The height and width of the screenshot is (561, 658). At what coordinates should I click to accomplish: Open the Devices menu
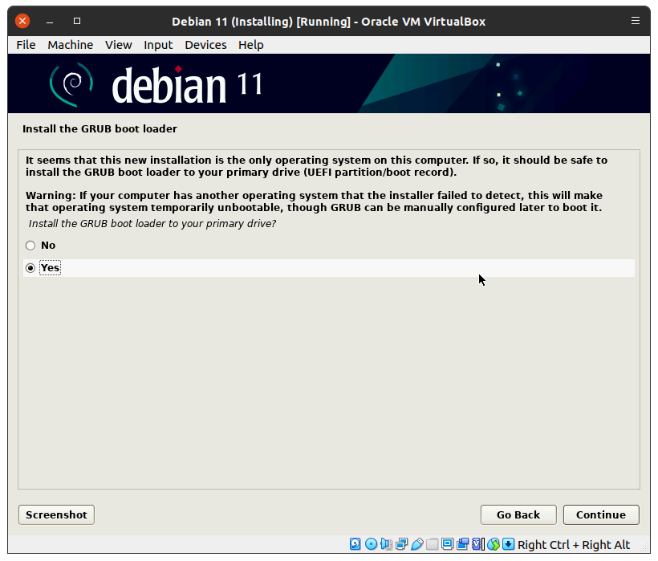pos(205,45)
